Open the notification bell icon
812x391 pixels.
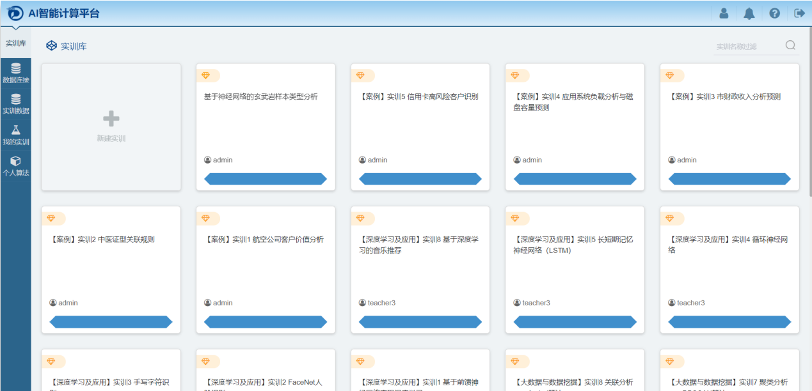(749, 13)
